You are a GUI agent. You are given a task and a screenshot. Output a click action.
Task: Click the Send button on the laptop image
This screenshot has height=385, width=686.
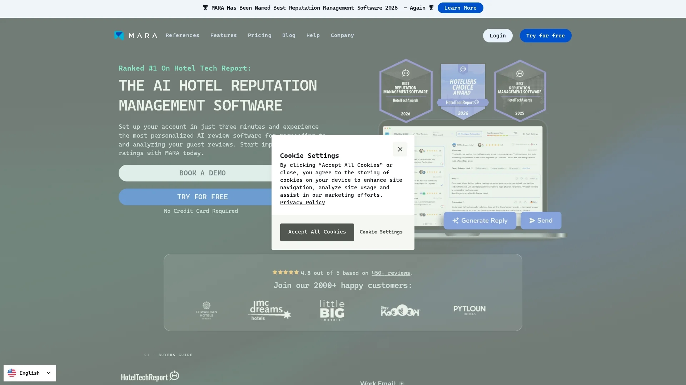(x=541, y=221)
